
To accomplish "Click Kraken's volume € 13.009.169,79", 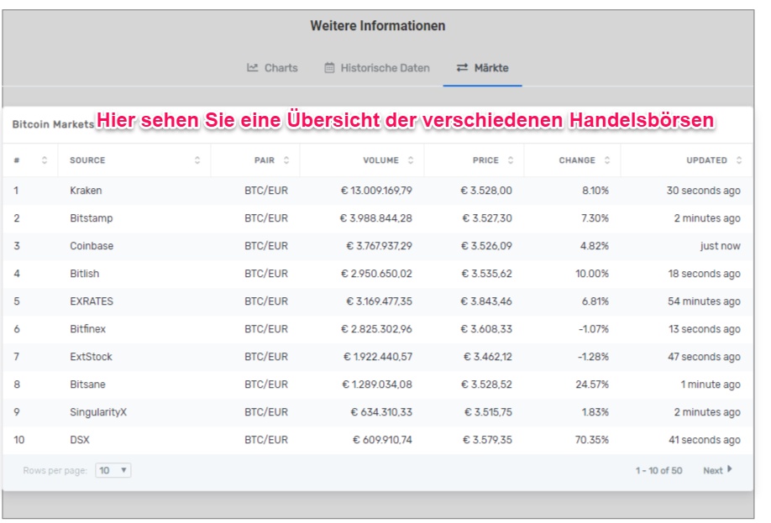I will point(376,191).
